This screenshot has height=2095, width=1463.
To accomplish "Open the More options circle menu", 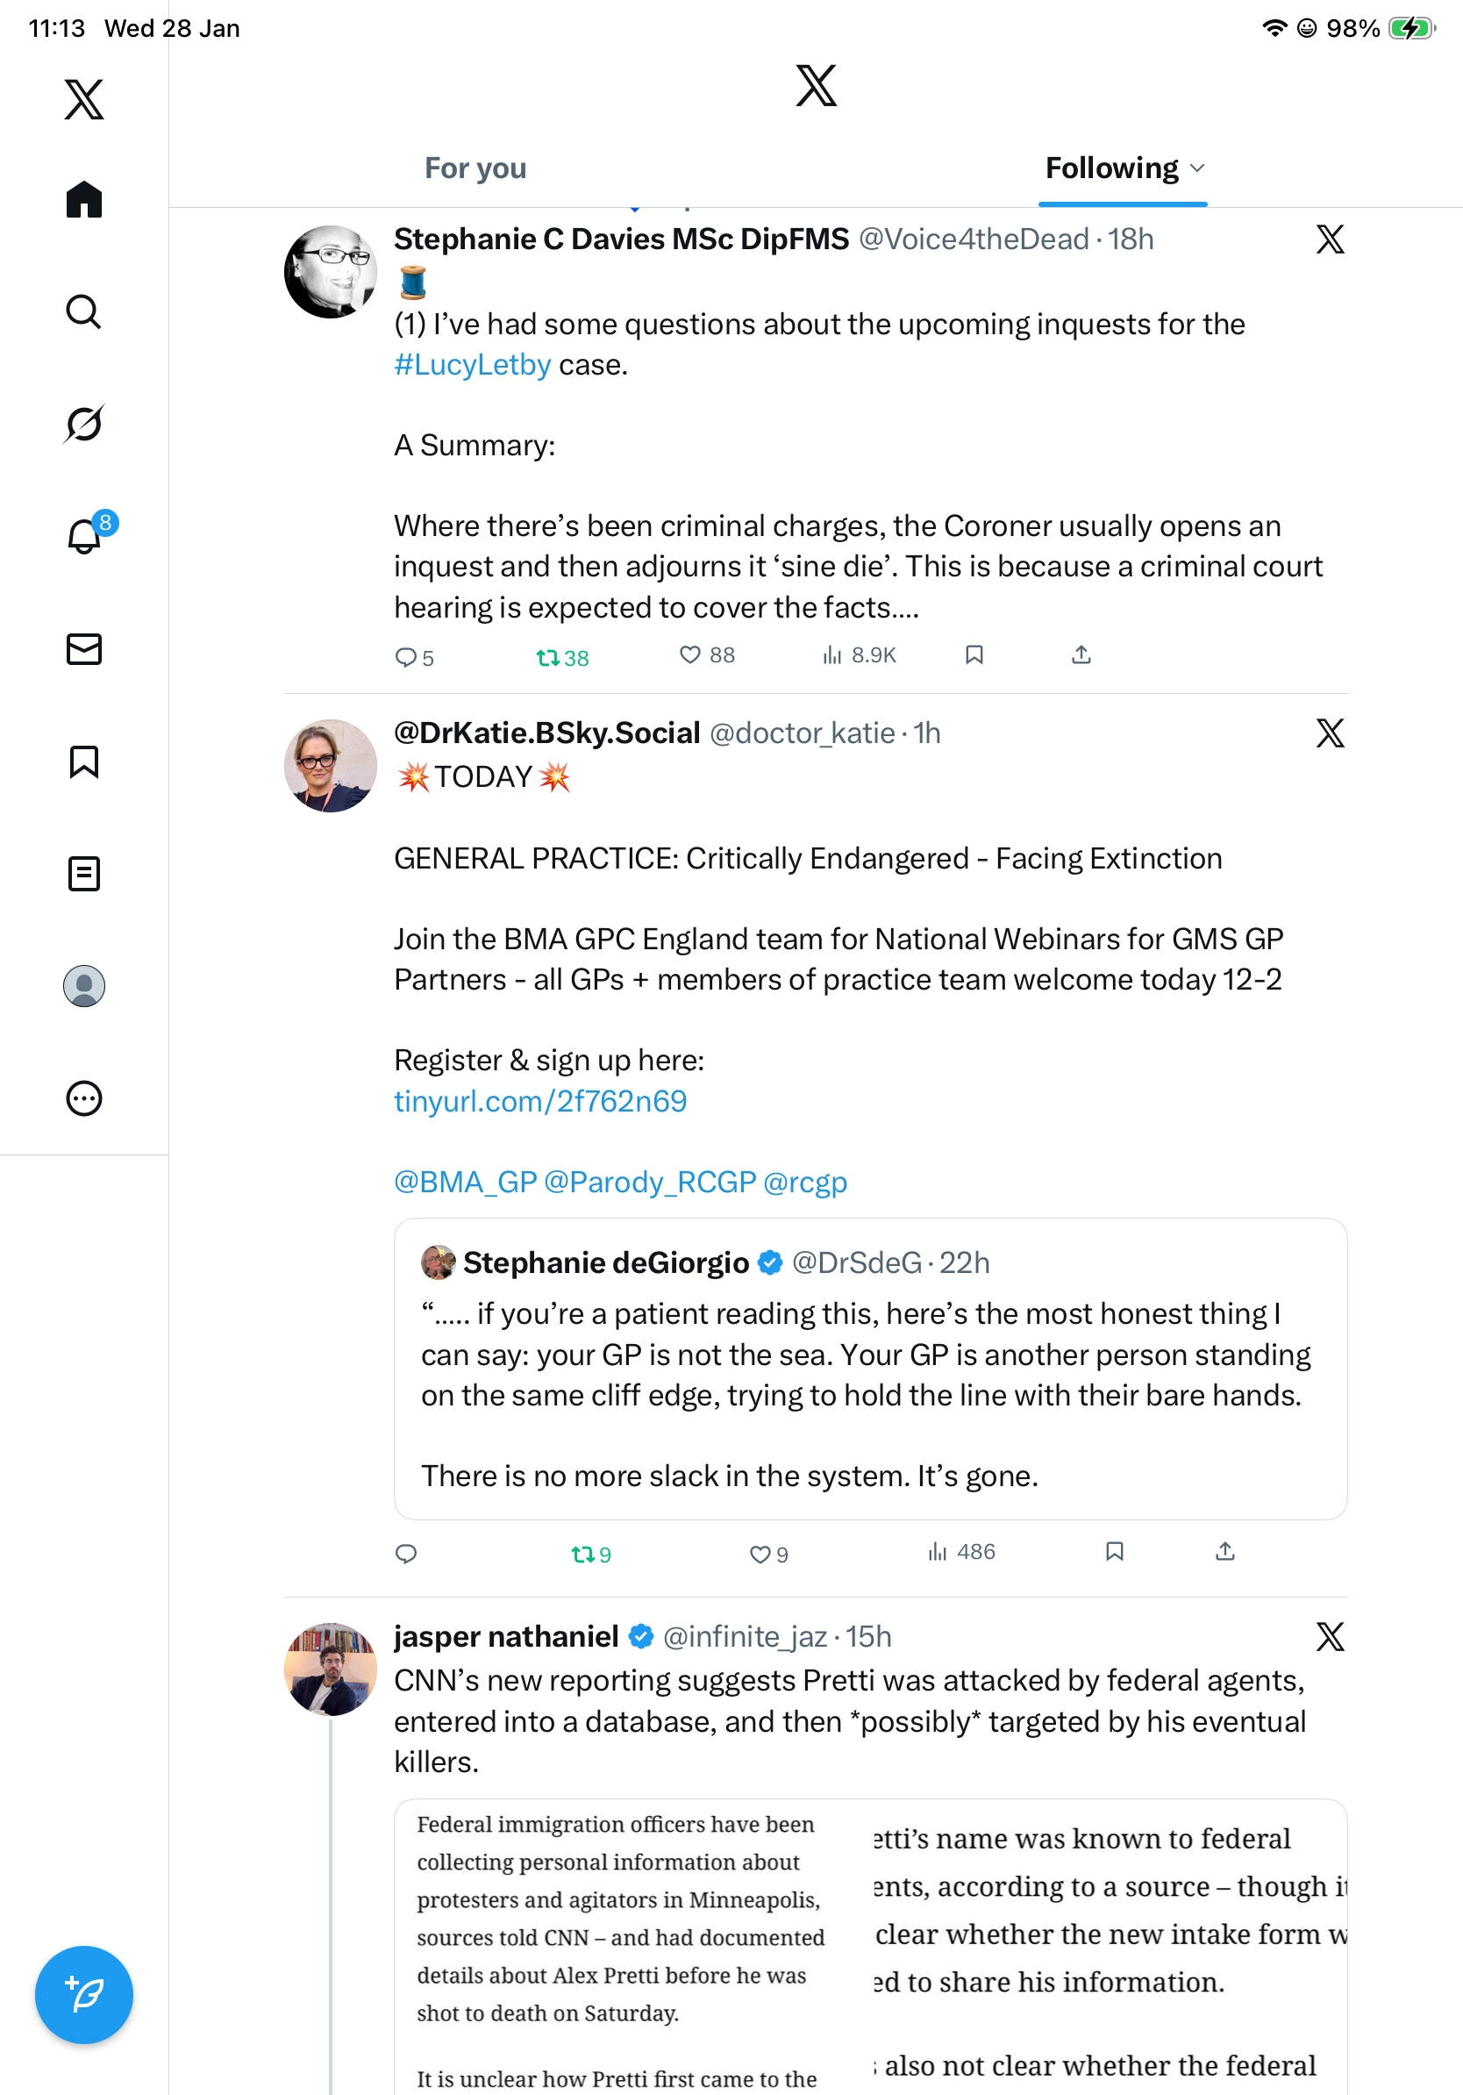I will (84, 1098).
